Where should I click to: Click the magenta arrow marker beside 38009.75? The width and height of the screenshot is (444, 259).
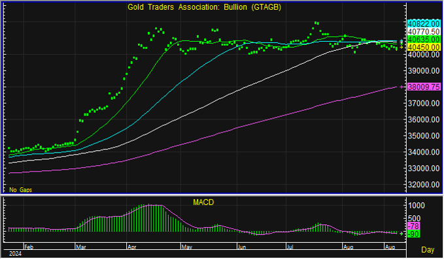[401, 87]
